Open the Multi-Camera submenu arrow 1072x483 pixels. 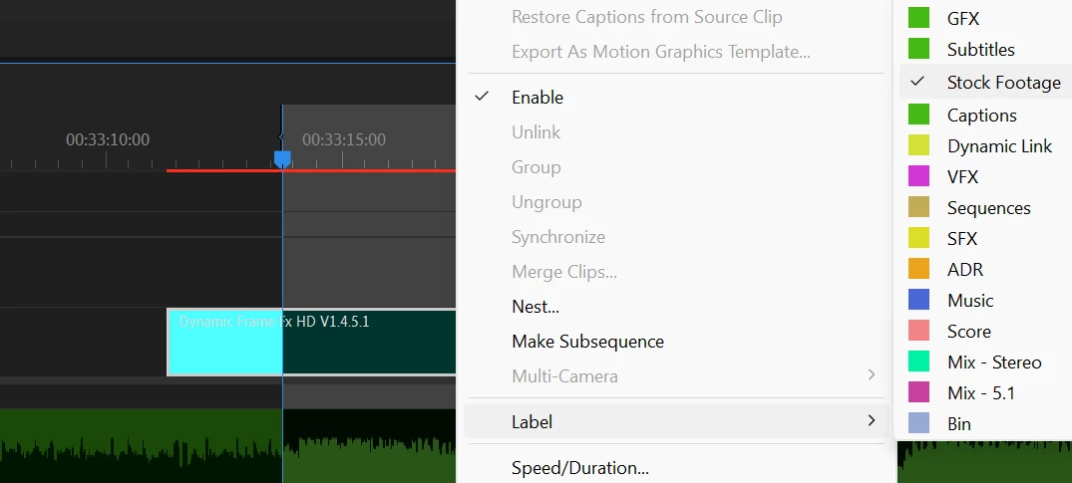tap(871, 375)
